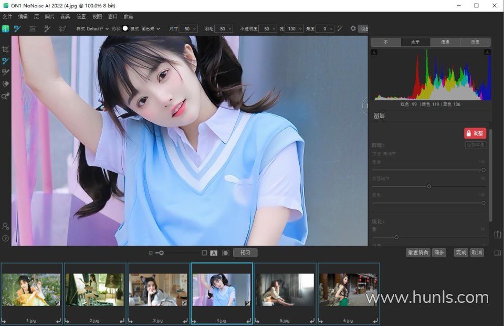Select the 2.jpg thumbnail in filmstrip
The height and width of the screenshot is (326, 504).
pos(94,290)
